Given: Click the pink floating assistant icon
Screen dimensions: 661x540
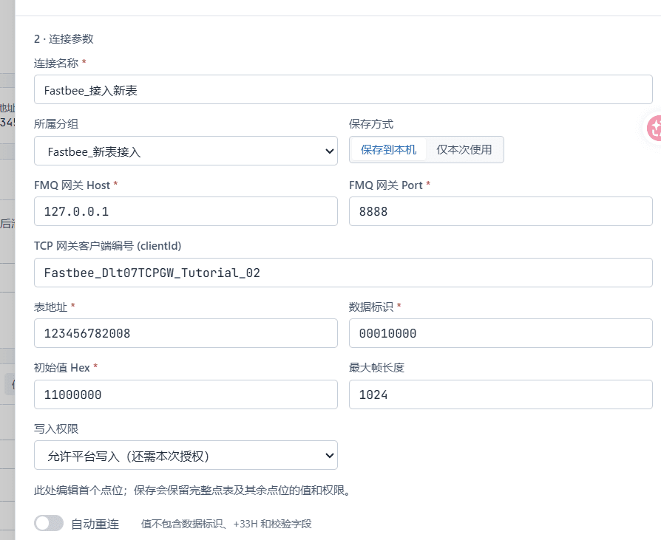Looking at the screenshot, I should [x=654, y=128].
